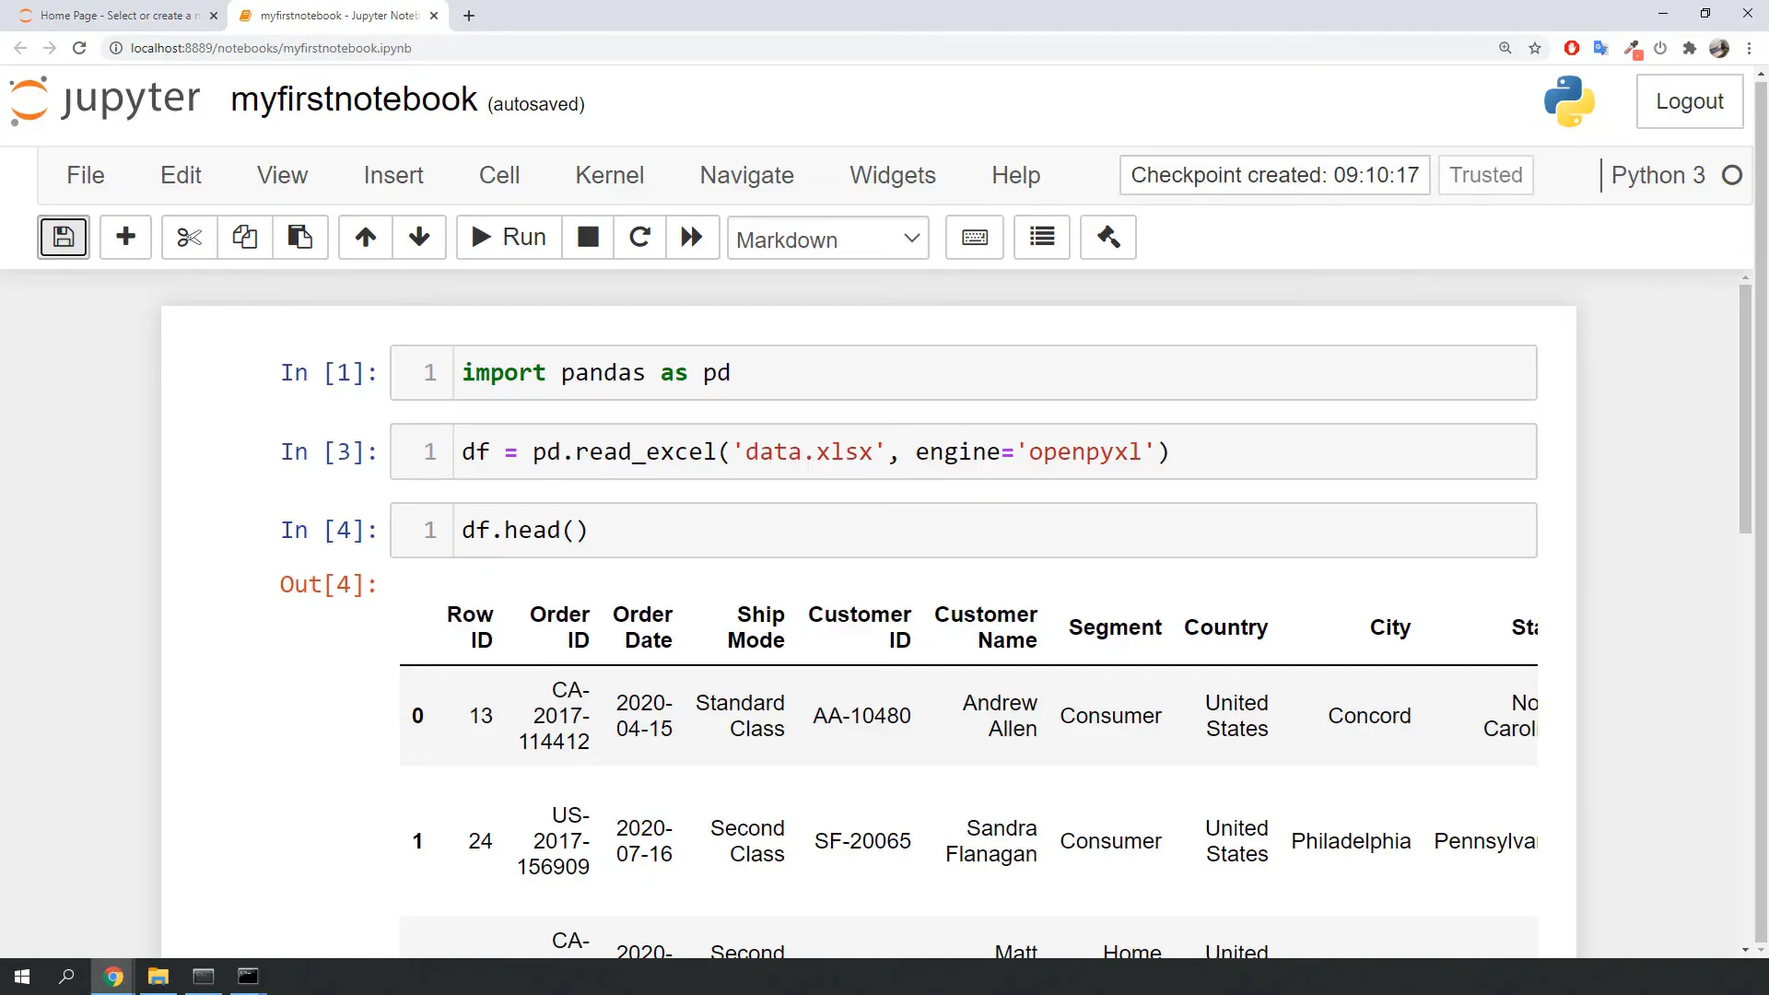Viewport: 1769px width, 995px height.
Task: Interrupt the kernel with stop icon
Action: (588, 237)
